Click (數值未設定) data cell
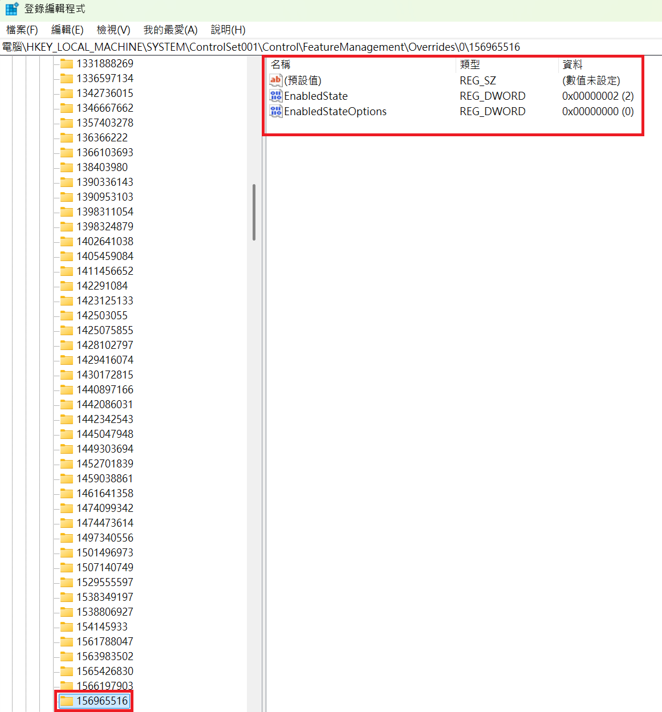 click(x=591, y=80)
